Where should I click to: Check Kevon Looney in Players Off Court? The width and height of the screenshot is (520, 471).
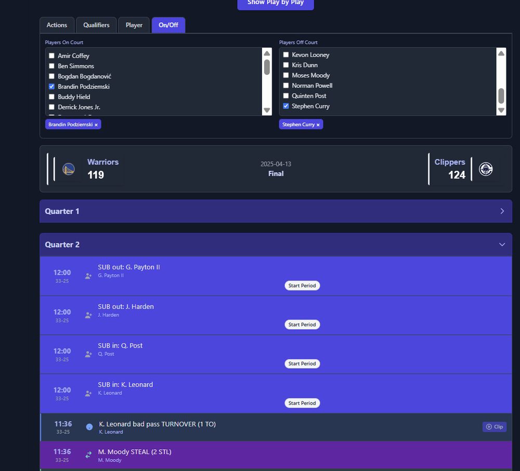click(x=286, y=55)
